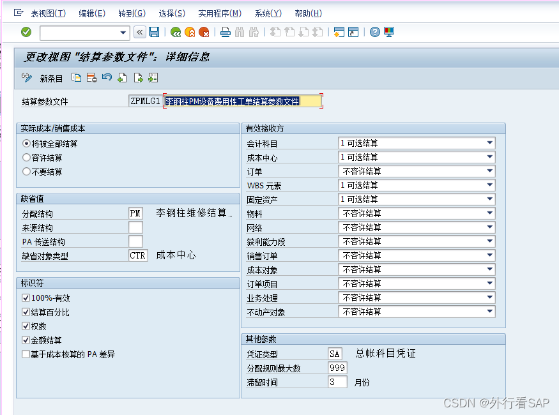Toggle the 100%-有效 checkbox
The width and height of the screenshot is (559, 415).
(x=26, y=298)
